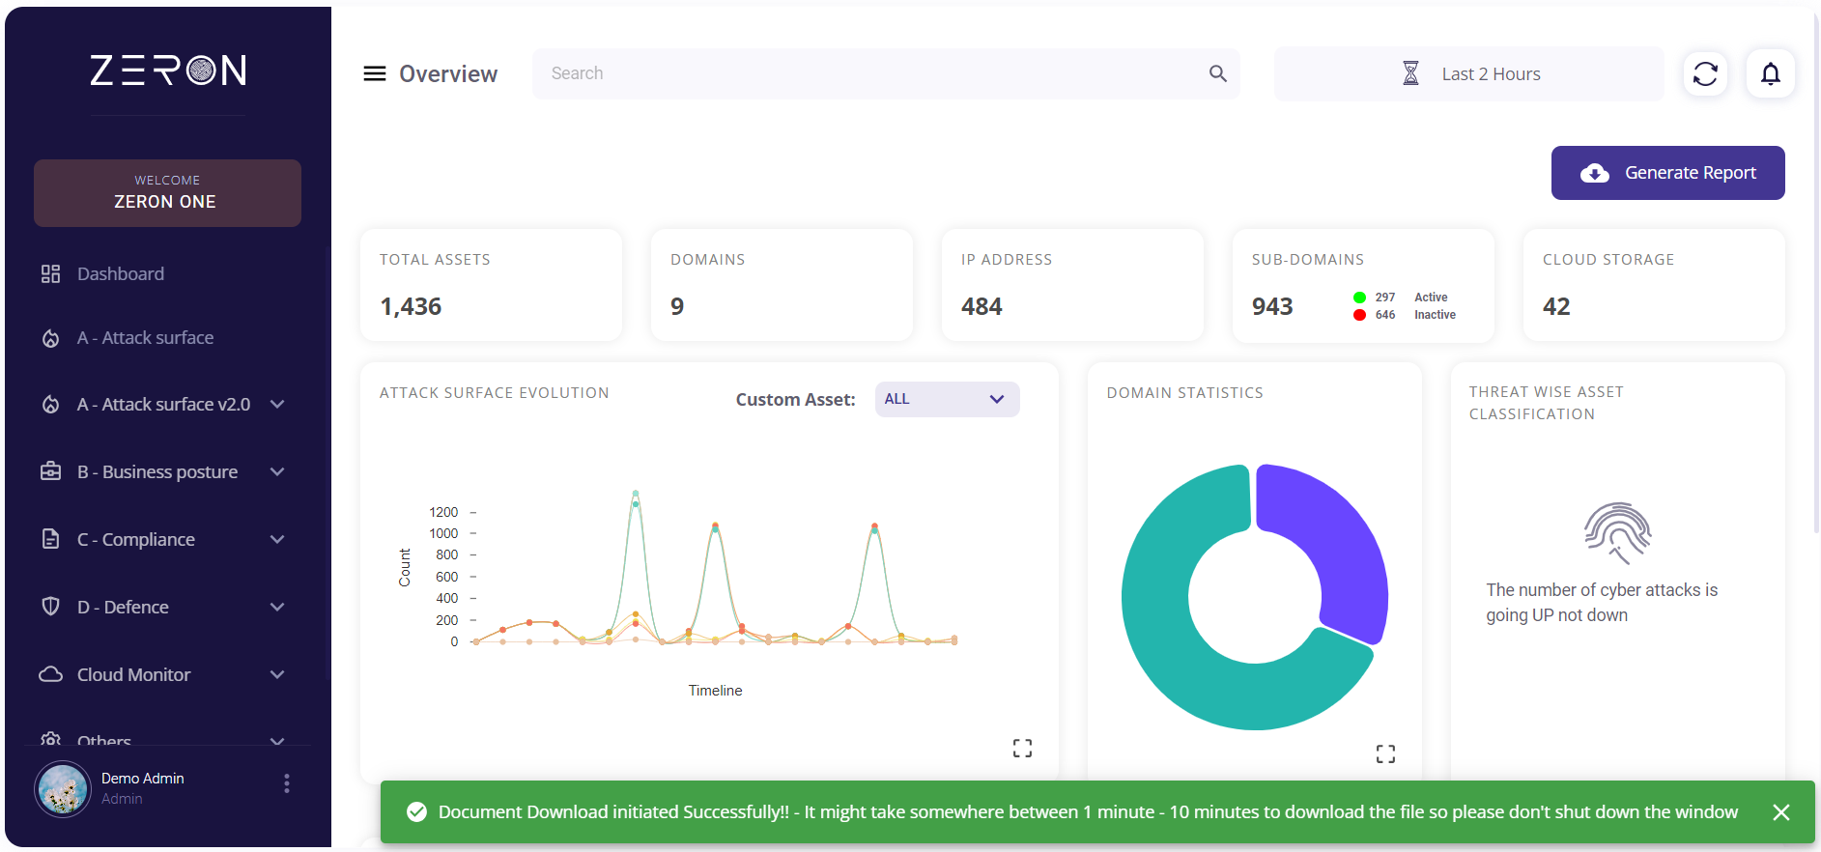This screenshot has height=852, width=1821.
Task: Click the Domains card showing 9
Action: (x=782, y=285)
